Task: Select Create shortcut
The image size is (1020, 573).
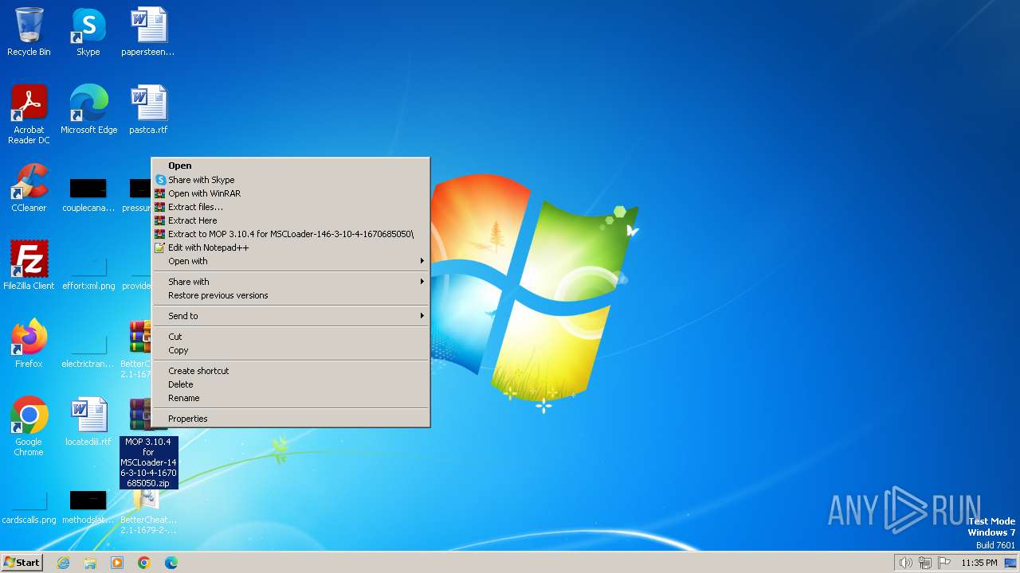Action: [291, 371]
